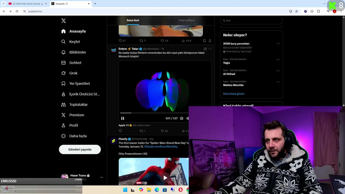Open Sohbet messages

tap(71, 63)
